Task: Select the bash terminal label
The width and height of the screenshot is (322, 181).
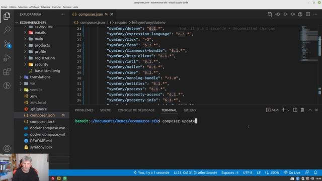Action: coord(272,110)
